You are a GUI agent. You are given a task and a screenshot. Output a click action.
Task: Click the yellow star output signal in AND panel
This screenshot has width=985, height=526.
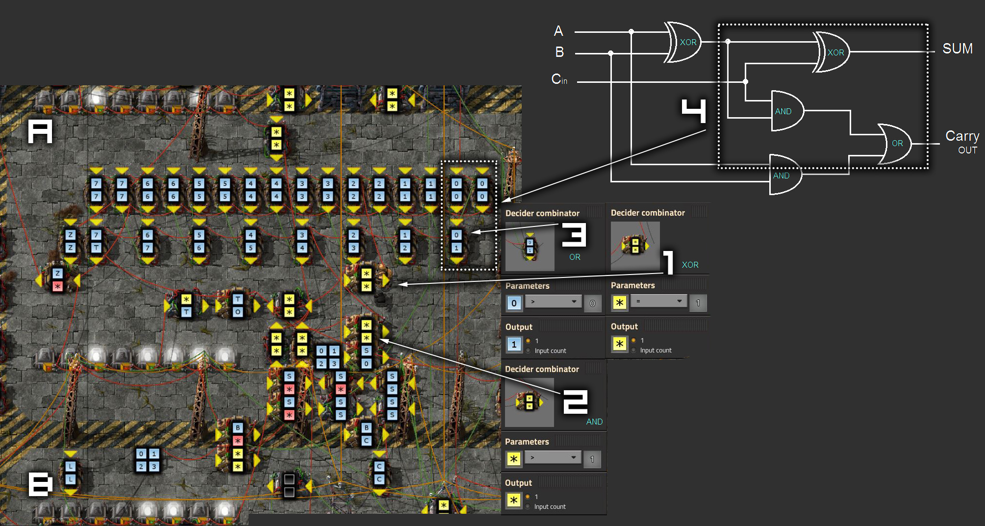(513, 500)
